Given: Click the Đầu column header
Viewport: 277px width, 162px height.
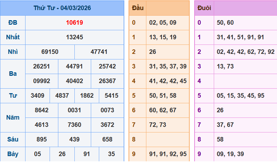Looking at the screenshot, I should [x=137, y=8].
